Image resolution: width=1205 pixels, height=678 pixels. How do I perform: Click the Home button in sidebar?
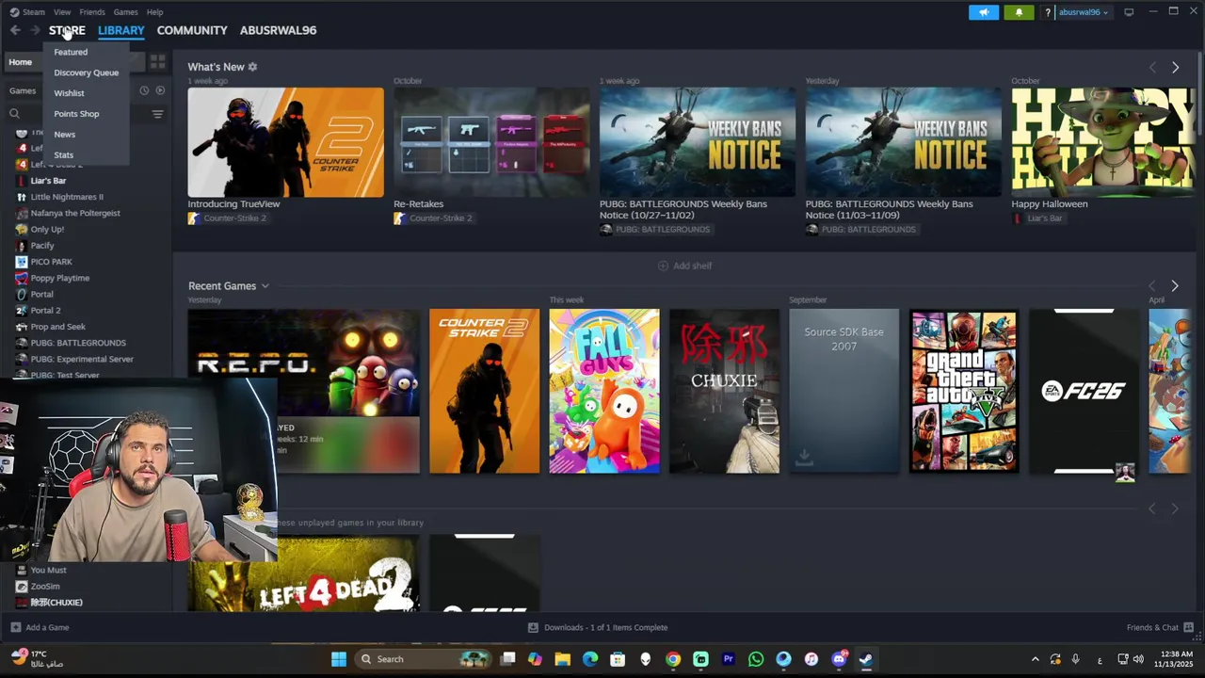click(20, 62)
